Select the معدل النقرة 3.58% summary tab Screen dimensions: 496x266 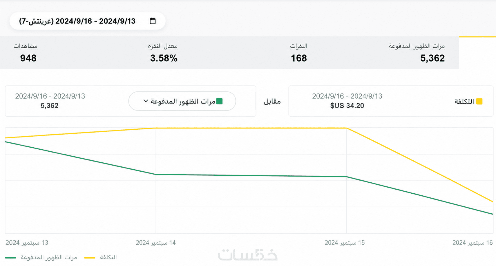[x=164, y=53]
